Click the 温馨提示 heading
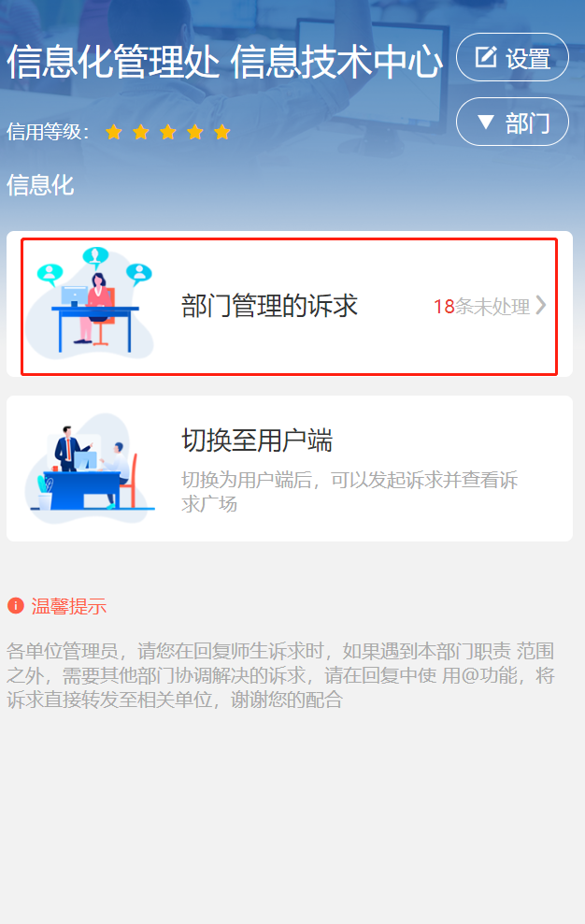585x924 pixels. tap(69, 606)
